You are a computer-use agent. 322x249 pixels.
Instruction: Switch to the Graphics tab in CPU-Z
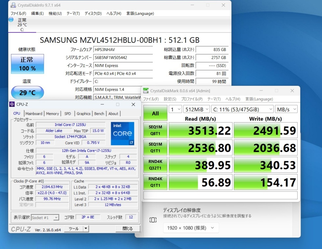83,113
